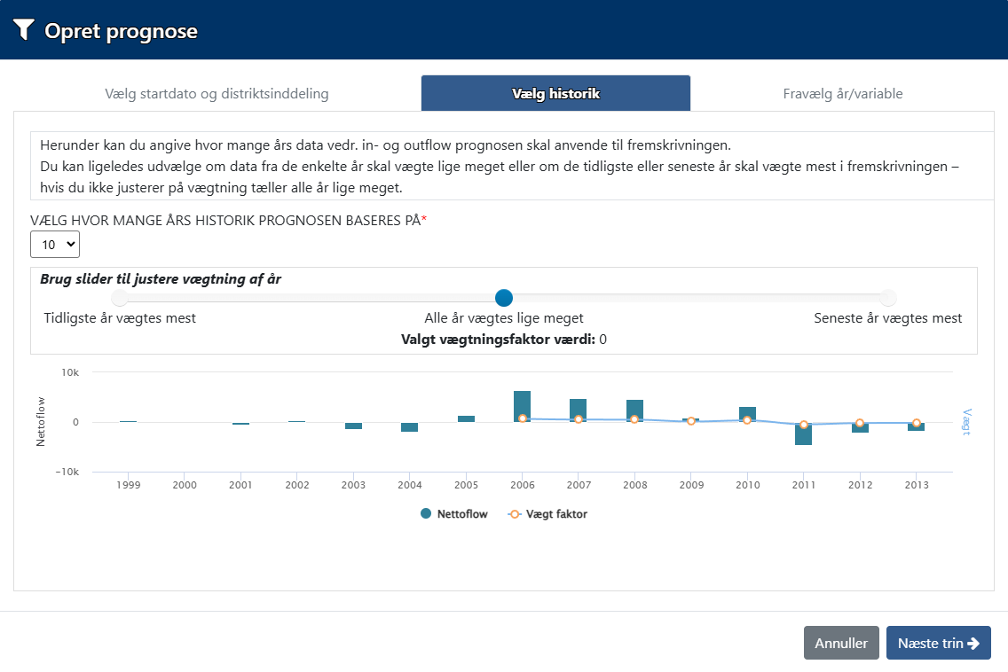The image size is (1008, 672).
Task: Click the 2005 Nettoflow bar
Action: click(466, 418)
